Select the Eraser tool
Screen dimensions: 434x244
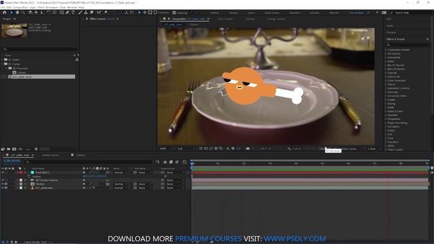[92, 12]
